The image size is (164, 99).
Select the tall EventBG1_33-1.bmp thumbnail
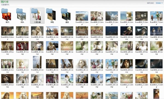coord(37,62)
